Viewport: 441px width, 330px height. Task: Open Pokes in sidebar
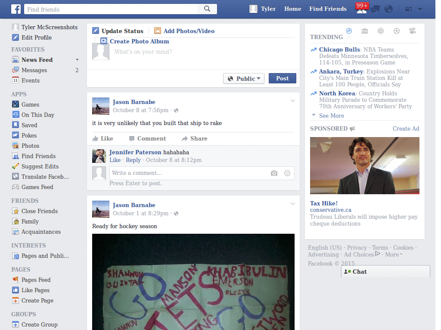click(x=24, y=135)
